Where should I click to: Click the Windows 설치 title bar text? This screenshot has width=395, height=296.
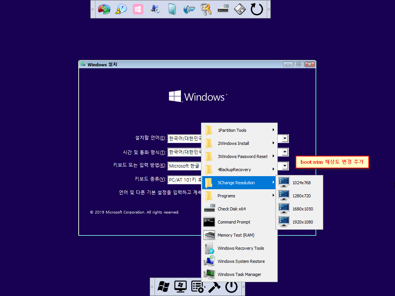pyautogui.click(x=102, y=64)
